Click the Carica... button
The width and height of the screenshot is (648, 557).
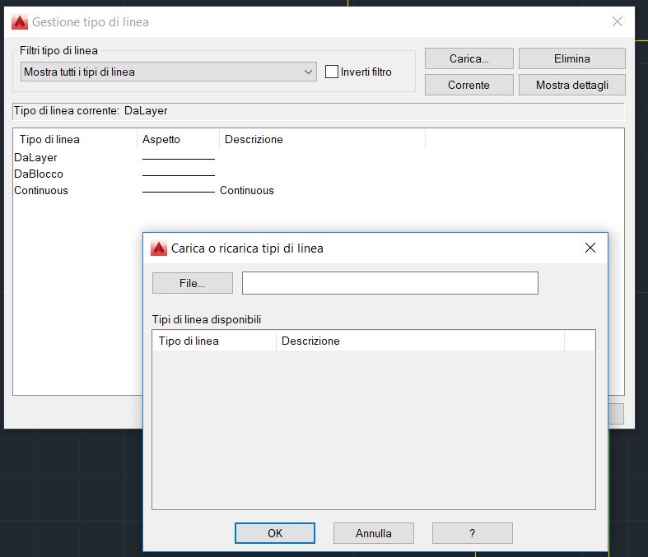pos(469,58)
